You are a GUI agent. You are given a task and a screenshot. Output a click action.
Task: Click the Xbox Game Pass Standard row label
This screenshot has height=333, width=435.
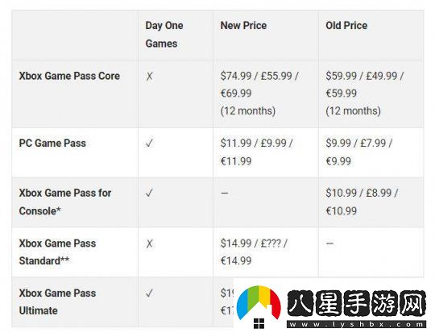[x=57, y=252]
